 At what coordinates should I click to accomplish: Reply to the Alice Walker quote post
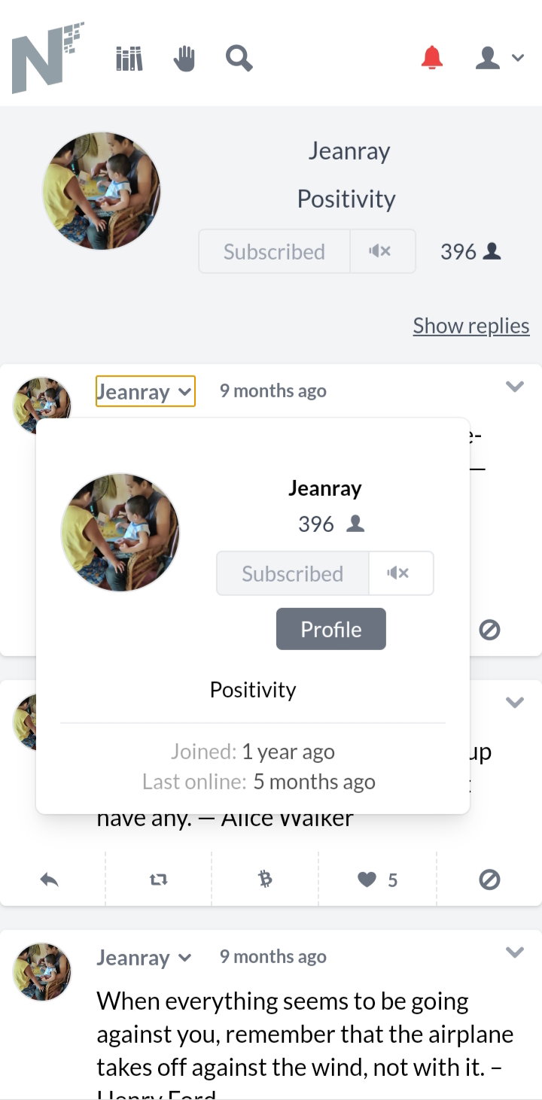[x=50, y=880]
